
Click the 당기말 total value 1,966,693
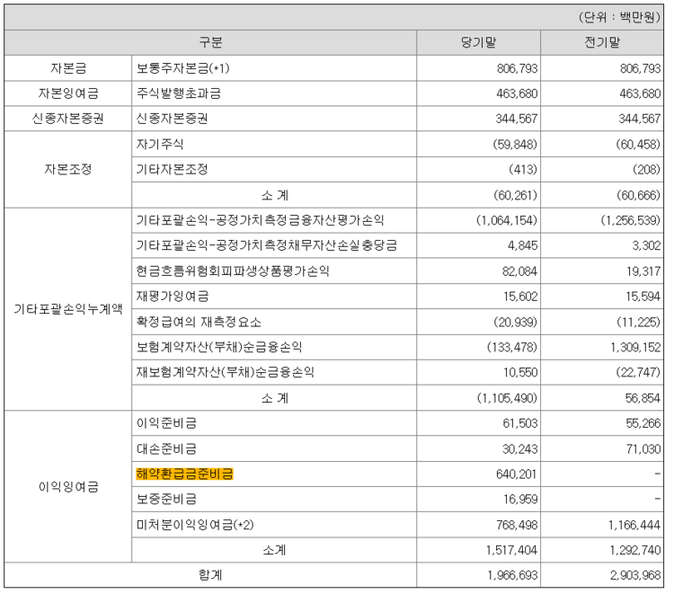(512, 575)
